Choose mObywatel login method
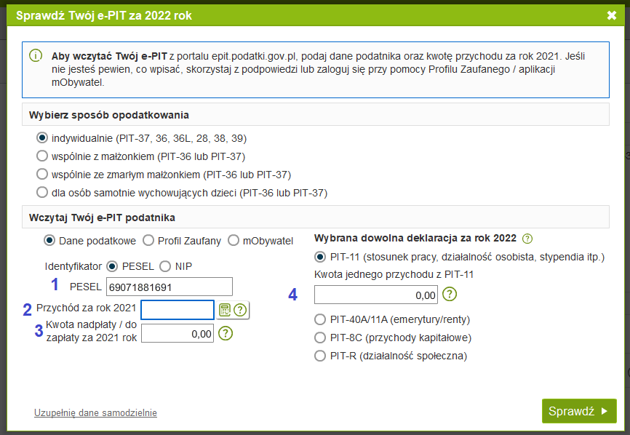 [234, 240]
